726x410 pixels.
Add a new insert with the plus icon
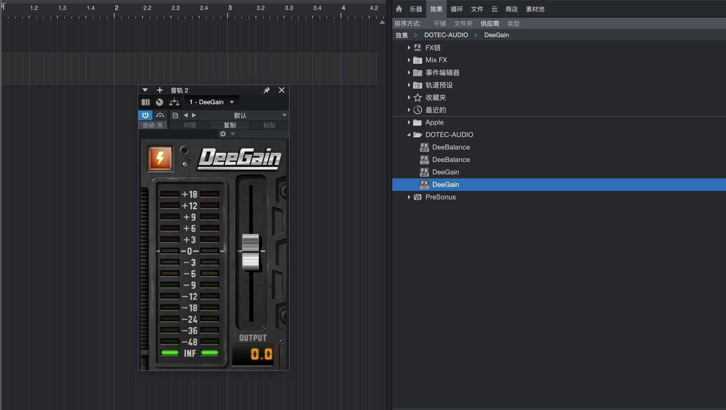click(160, 90)
